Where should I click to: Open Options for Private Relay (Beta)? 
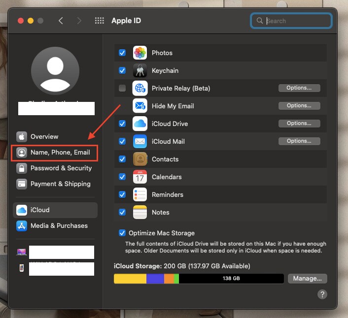click(x=299, y=88)
